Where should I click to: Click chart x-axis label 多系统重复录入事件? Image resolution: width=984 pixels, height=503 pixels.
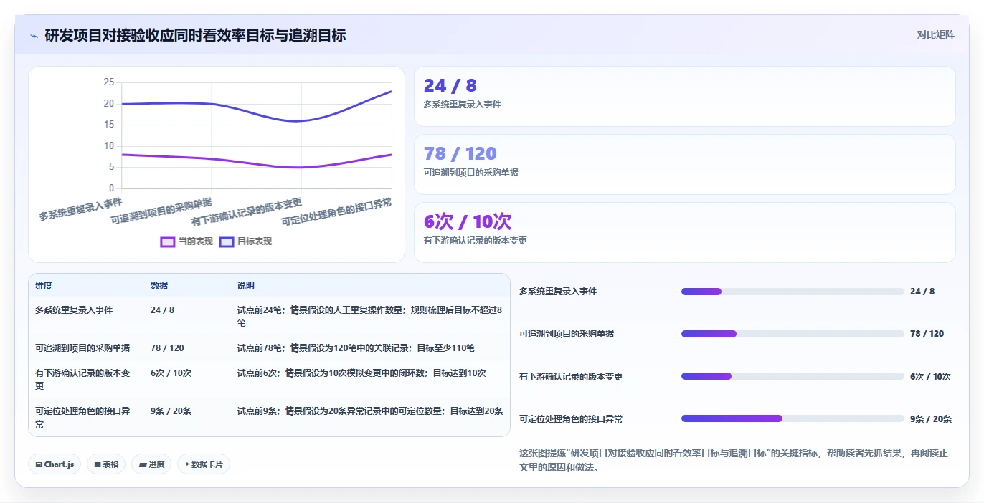[x=80, y=209]
